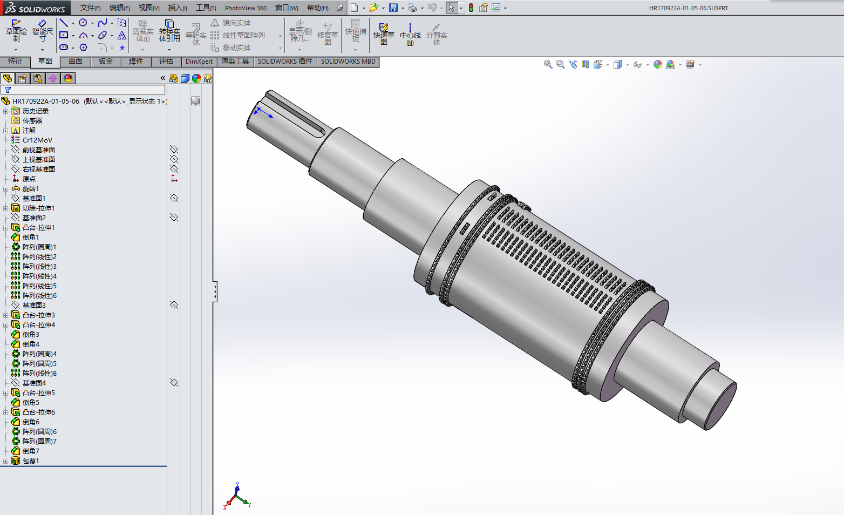
Task: Click the Zoom to Area icon
Action: [560, 64]
